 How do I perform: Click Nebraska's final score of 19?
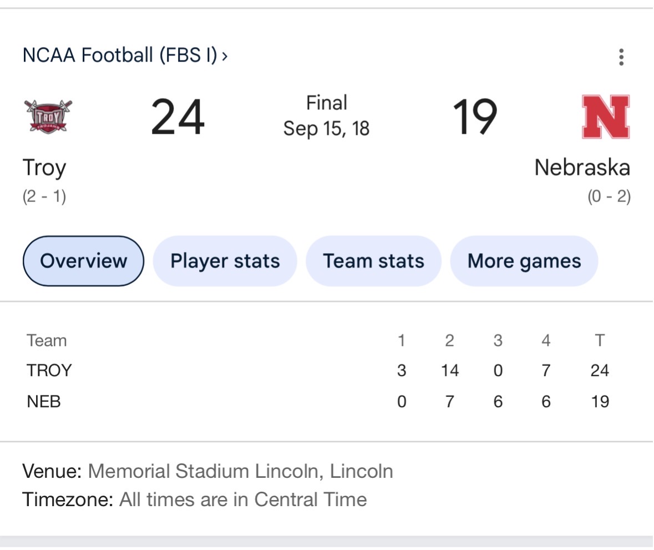tap(475, 117)
